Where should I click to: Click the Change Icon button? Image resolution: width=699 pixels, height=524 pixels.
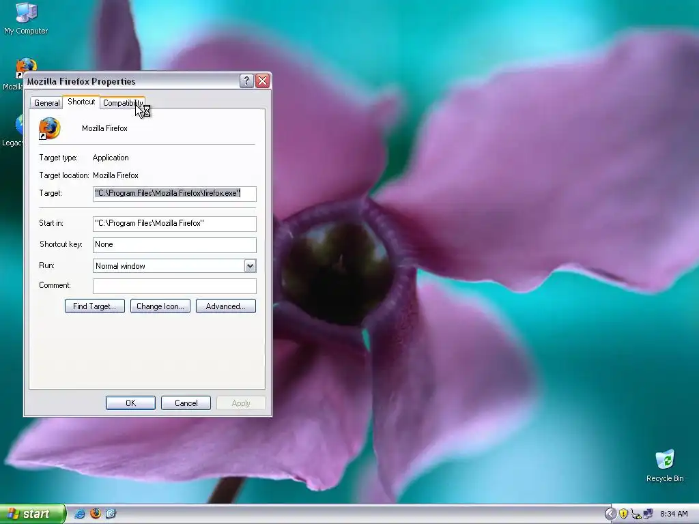click(x=160, y=306)
